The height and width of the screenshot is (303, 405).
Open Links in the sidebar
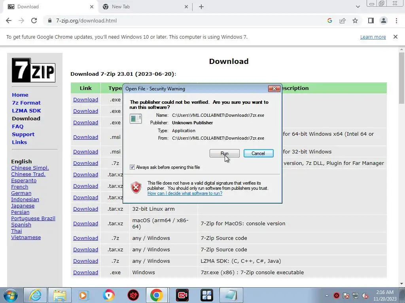(19, 142)
